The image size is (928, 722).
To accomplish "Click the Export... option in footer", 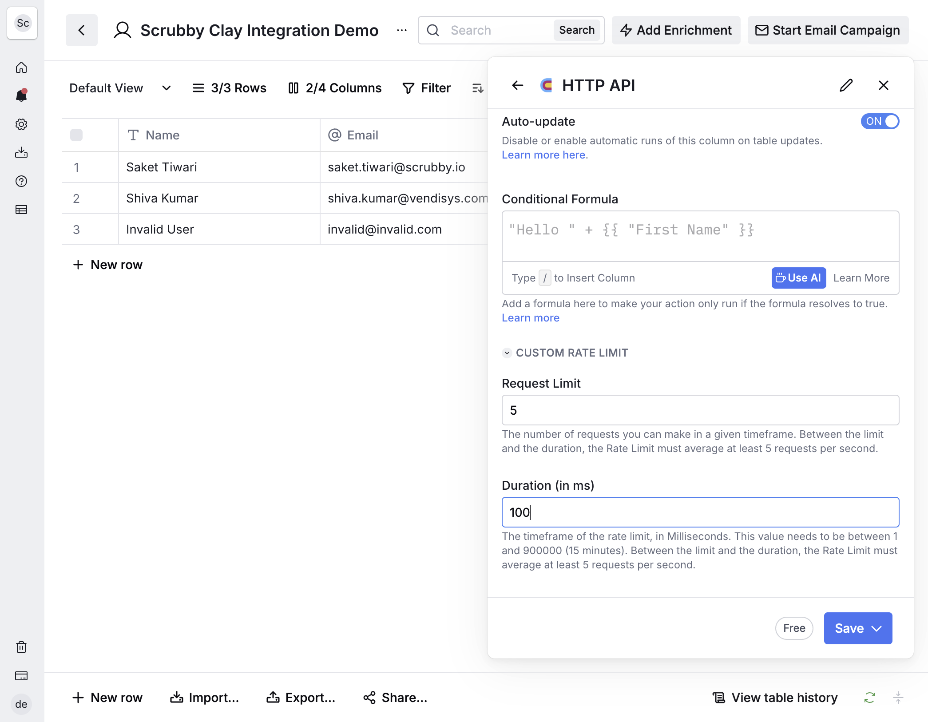I will (x=301, y=698).
